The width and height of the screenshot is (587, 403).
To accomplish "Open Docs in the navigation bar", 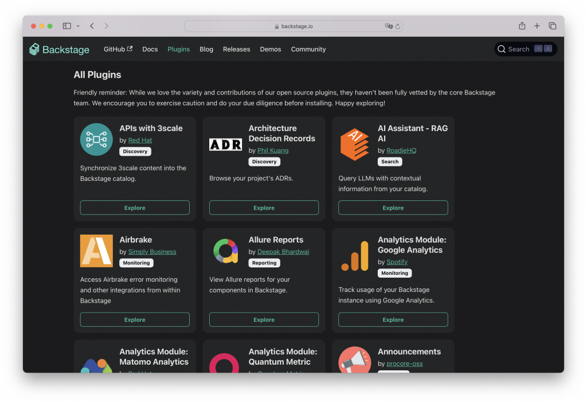I will pyautogui.click(x=150, y=49).
